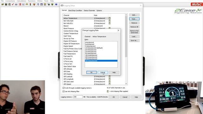This screenshot has width=203, height=114.
Task: Select 200 times/second rate
Action: click(x=101, y=57)
